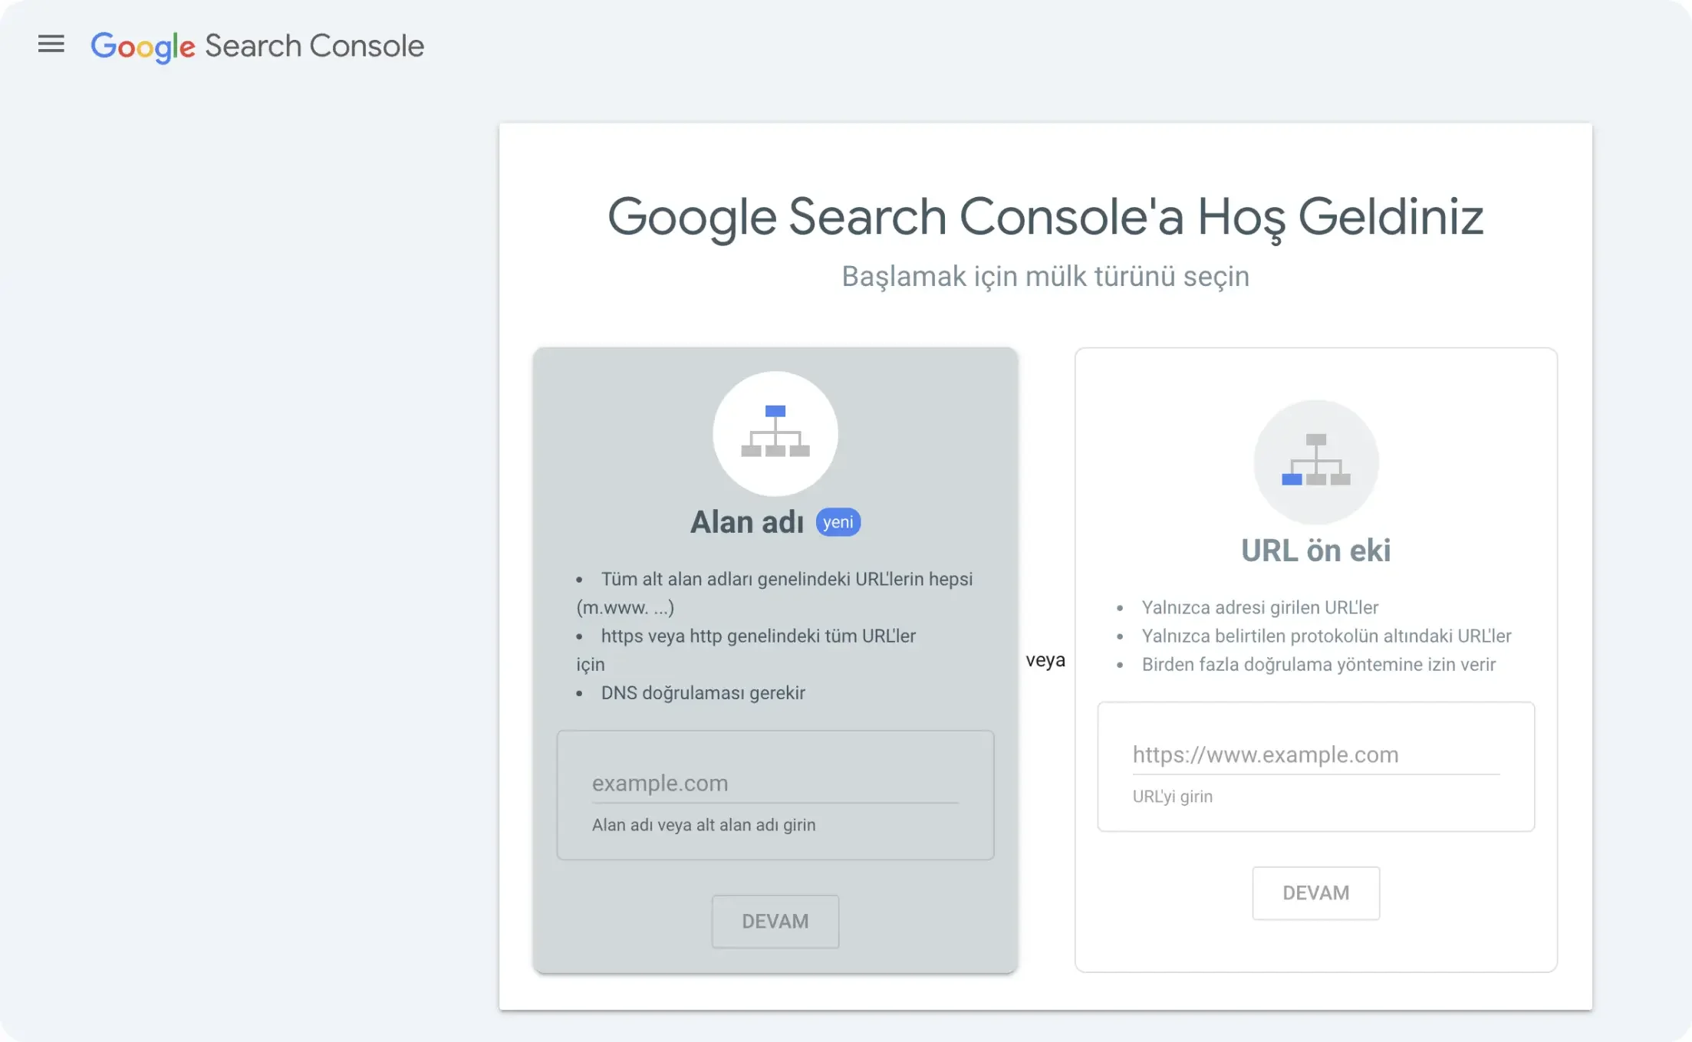Click "https veya http genelindeki tüm URL'ler" bullet
1692x1042 pixels.
pos(758,636)
